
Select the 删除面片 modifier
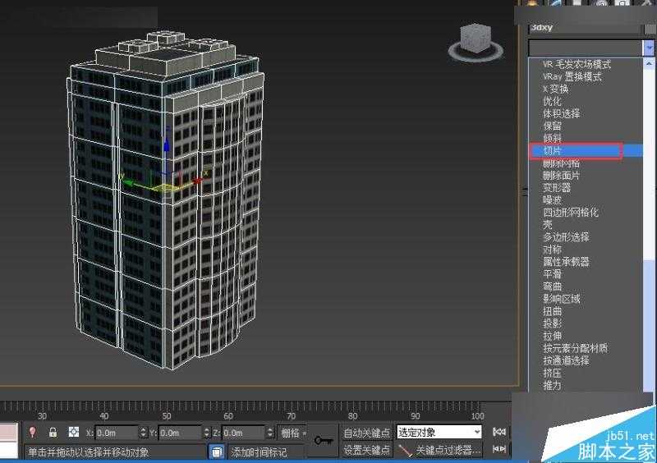pyautogui.click(x=561, y=176)
